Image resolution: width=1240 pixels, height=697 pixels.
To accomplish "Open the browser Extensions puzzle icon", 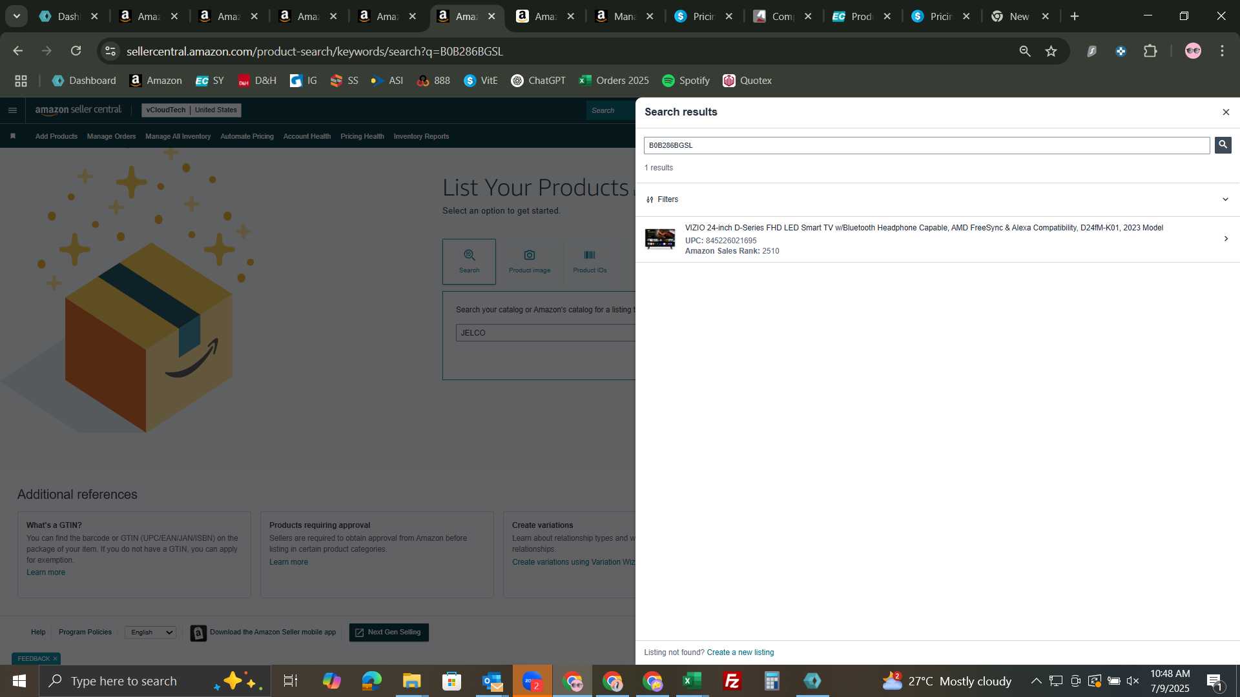I will (x=1150, y=51).
